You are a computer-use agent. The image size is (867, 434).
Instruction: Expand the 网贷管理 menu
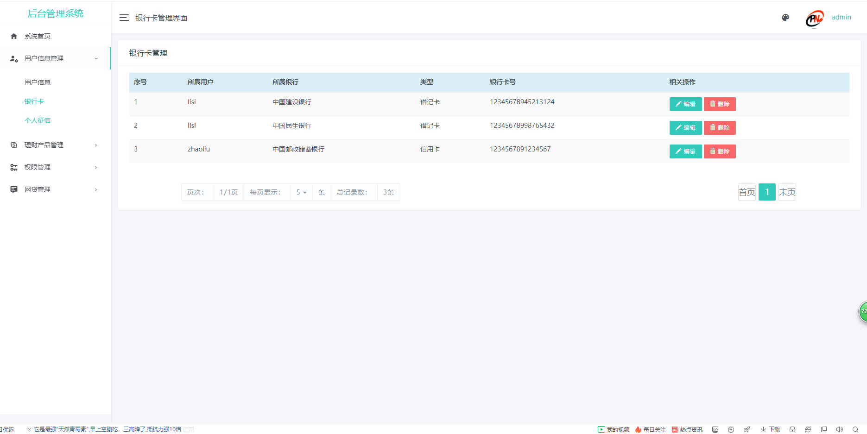(55, 189)
